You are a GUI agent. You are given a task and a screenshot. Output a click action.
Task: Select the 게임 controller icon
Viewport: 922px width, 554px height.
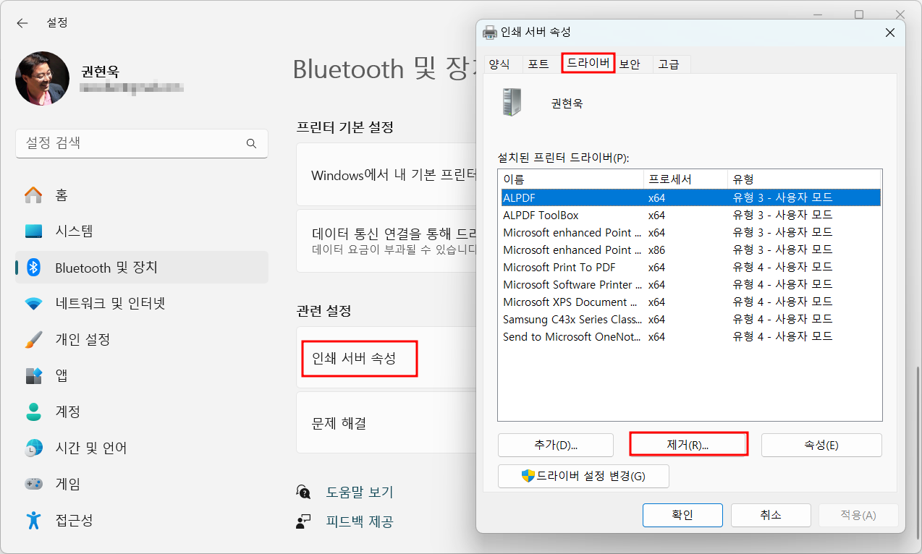pyautogui.click(x=33, y=484)
